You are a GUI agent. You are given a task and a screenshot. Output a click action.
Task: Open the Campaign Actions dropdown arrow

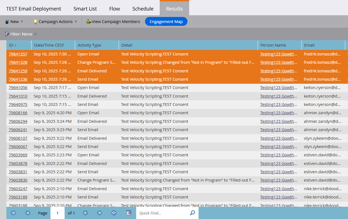tap(76, 22)
